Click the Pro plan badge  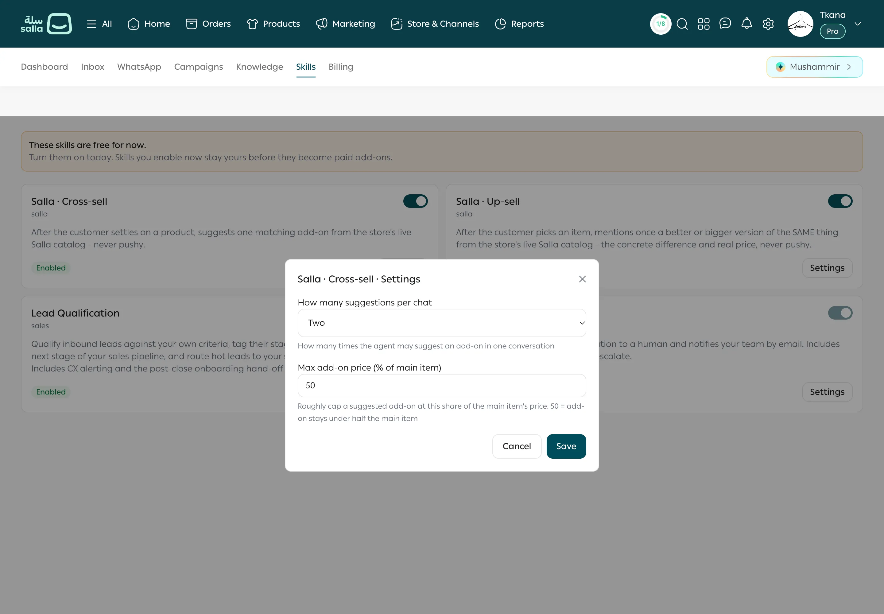832,31
